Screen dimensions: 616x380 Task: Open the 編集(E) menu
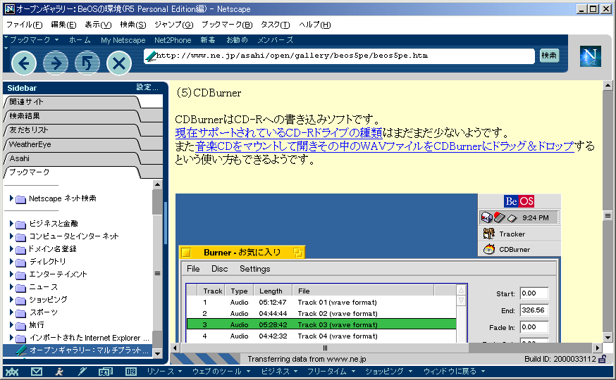click(63, 25)
